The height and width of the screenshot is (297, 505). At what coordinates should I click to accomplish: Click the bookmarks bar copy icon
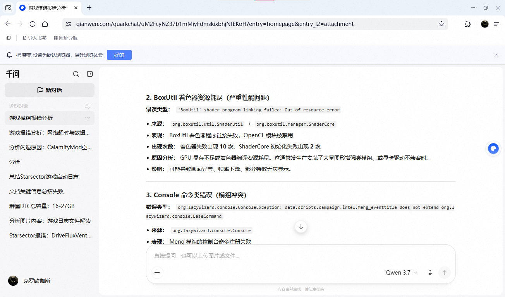tap(9, 38)
